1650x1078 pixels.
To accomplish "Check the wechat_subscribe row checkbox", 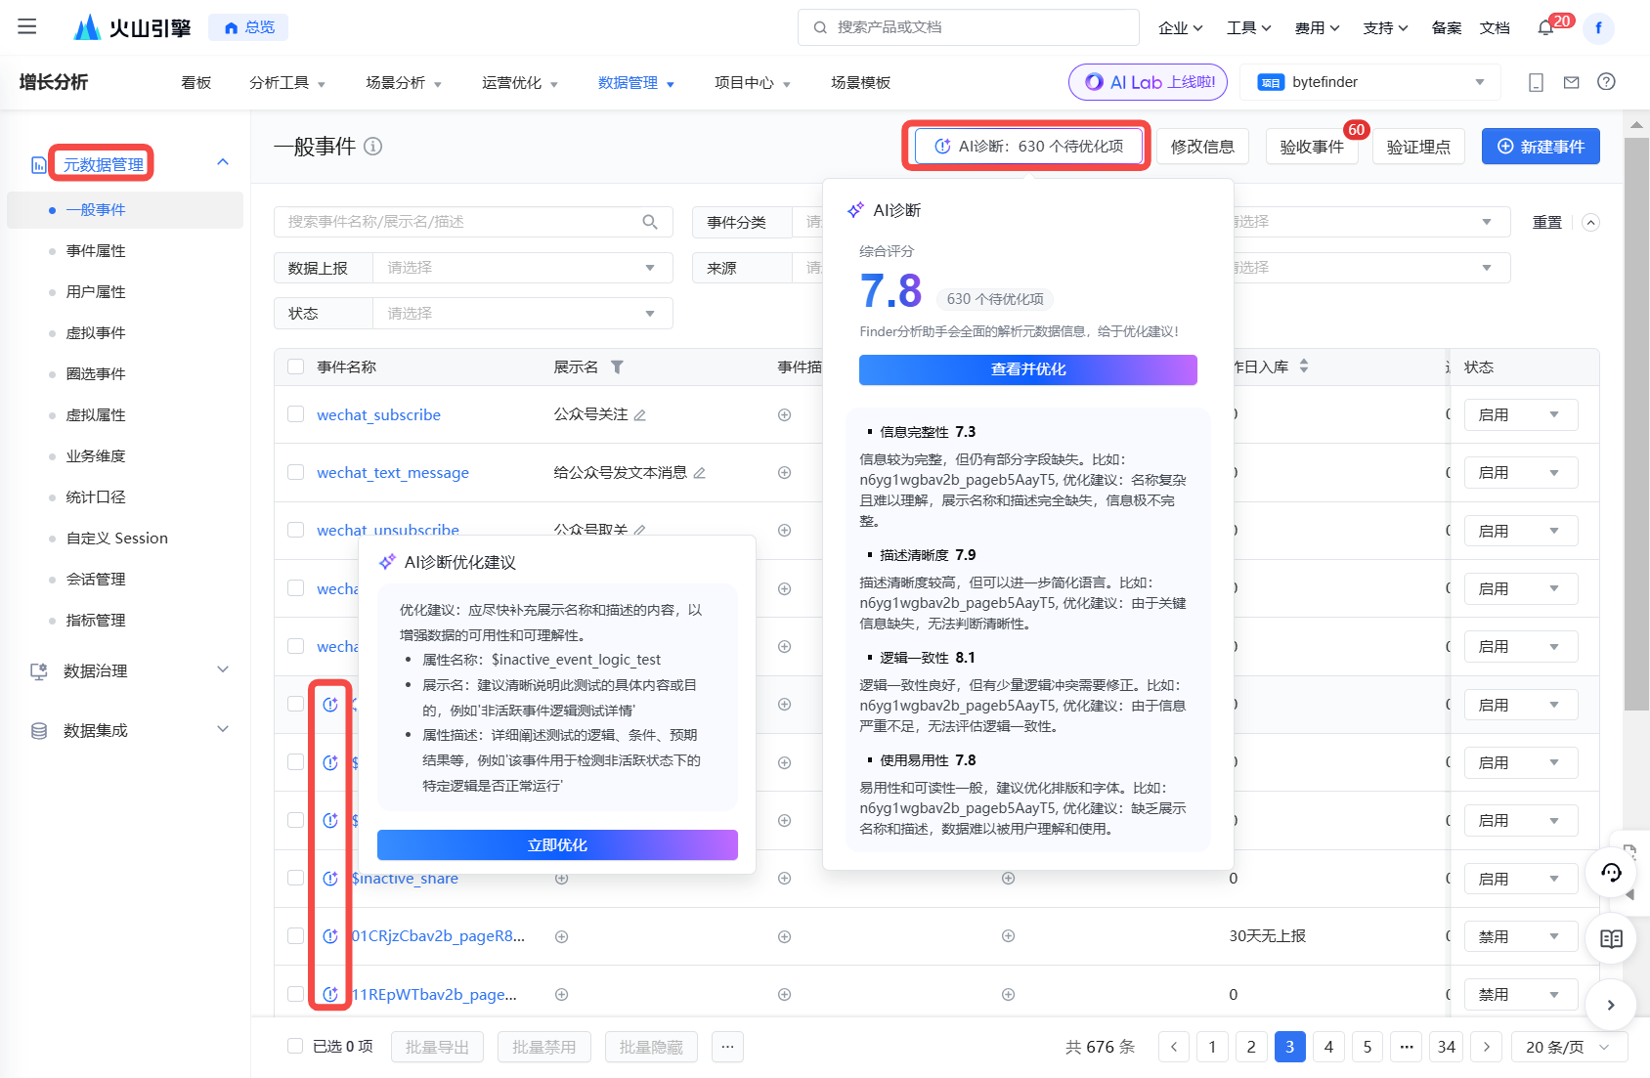I will pyautogui.click(x=296, y=414).
